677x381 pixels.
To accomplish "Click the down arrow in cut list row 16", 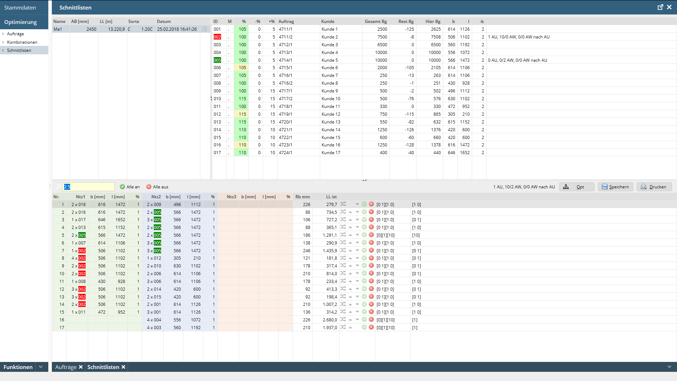I will (x=357, y=320).
